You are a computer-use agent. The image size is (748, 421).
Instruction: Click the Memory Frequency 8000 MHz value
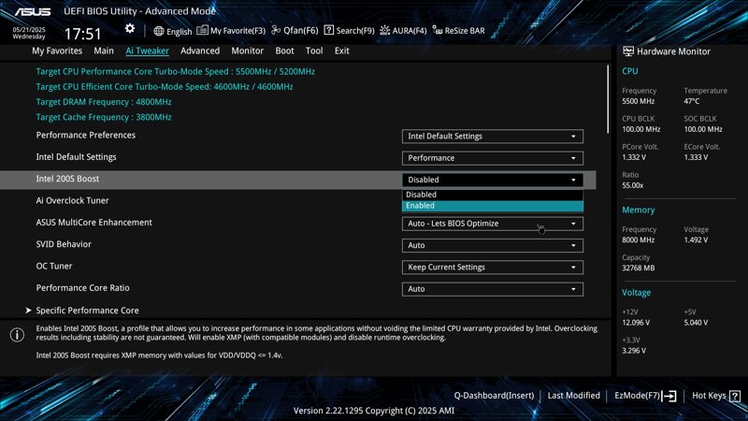(x=638, y=240)
